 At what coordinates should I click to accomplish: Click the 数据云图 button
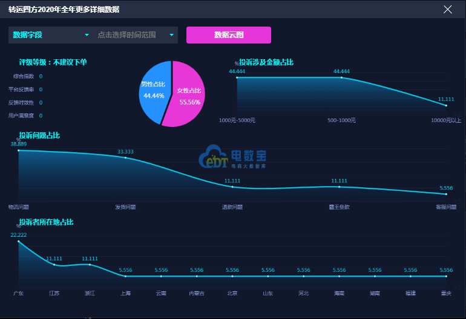(x=229, y=35)
